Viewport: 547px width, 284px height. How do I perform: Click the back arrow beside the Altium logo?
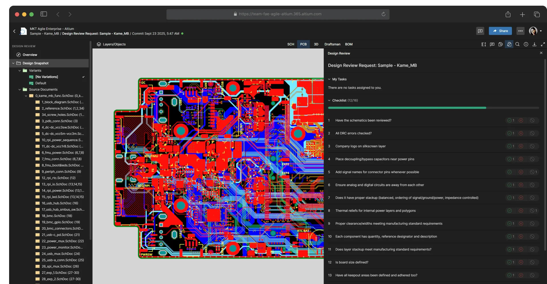click(14, 31)
